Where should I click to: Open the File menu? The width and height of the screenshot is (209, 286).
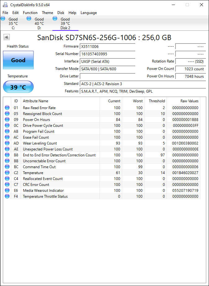(x=5, y=13)
